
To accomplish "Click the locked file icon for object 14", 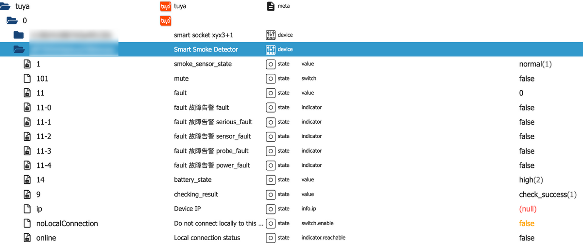I will (x=27, y=179).
